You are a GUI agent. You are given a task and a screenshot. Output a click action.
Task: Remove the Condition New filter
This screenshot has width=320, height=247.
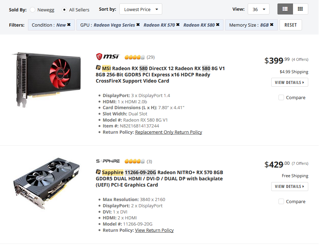pyautogui.click(x=69, y=25)
